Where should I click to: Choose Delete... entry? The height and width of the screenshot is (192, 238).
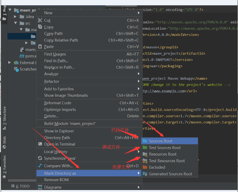coord(89,116)
